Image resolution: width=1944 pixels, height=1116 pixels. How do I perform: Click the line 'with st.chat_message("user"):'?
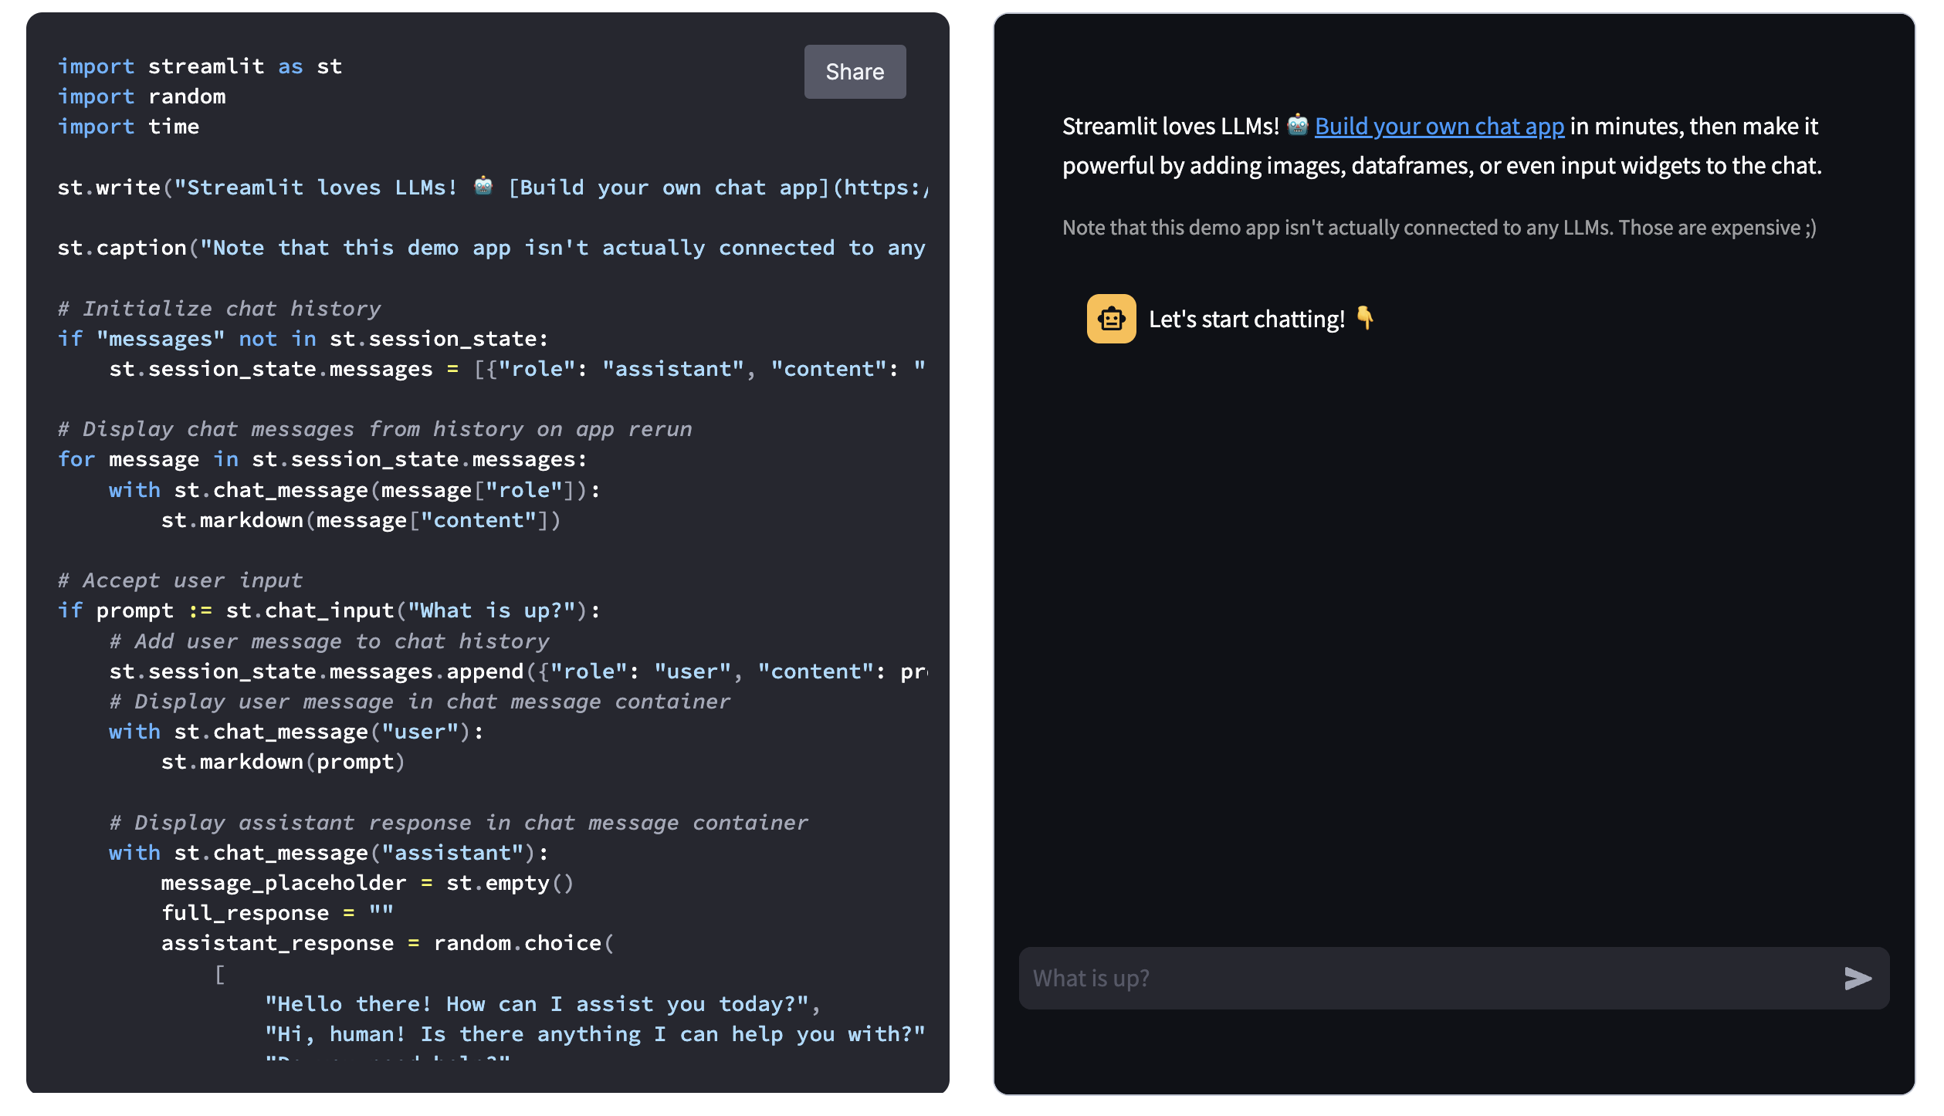pos(296,732)
